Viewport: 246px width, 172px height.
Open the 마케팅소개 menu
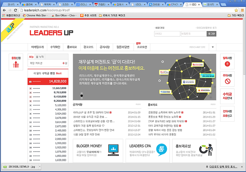click(x=37, y=47)
